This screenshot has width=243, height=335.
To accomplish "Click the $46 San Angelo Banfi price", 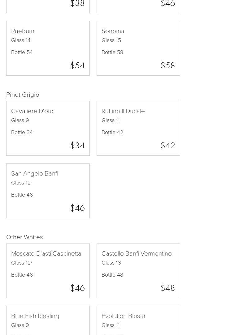I will coord(77,208).
